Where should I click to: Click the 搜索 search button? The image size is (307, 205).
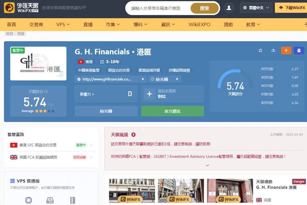[x=204, y=8]
